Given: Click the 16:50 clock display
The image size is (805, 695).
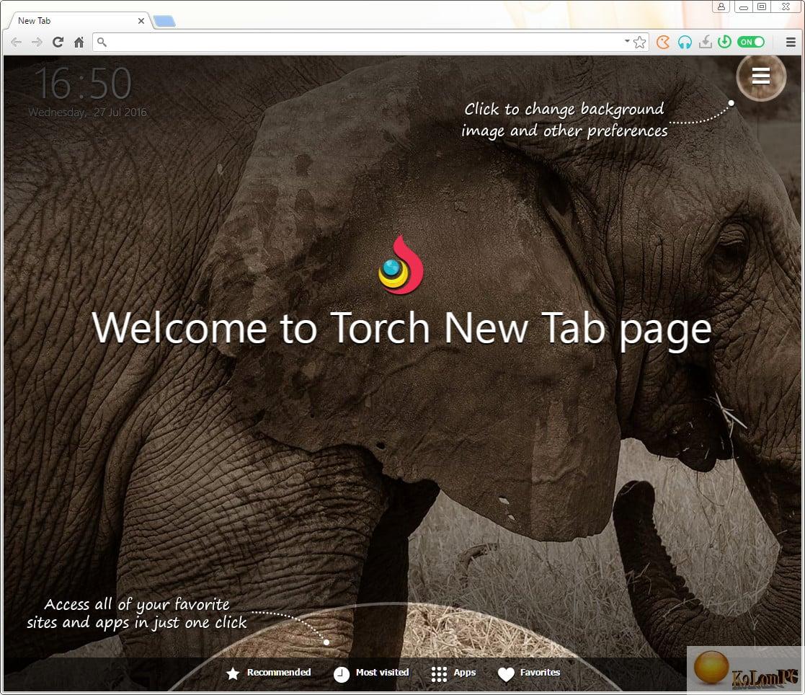Looking at the screenshot, I should 83,83.
